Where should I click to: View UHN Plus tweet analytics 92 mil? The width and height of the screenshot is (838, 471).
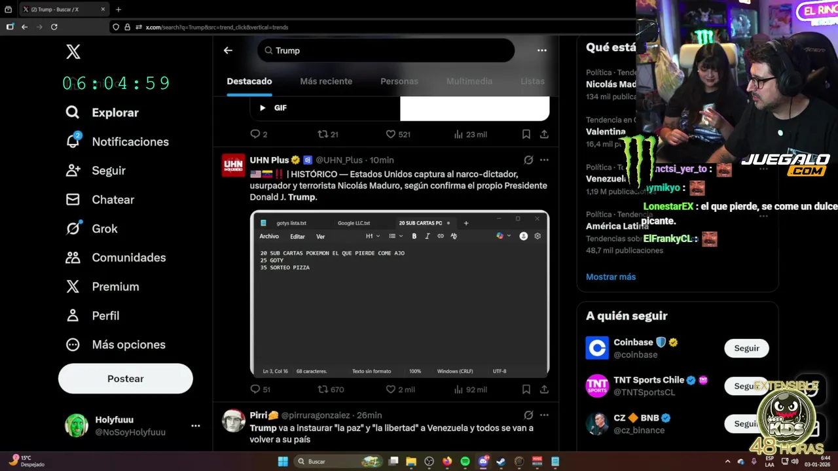tap(470, 389)
